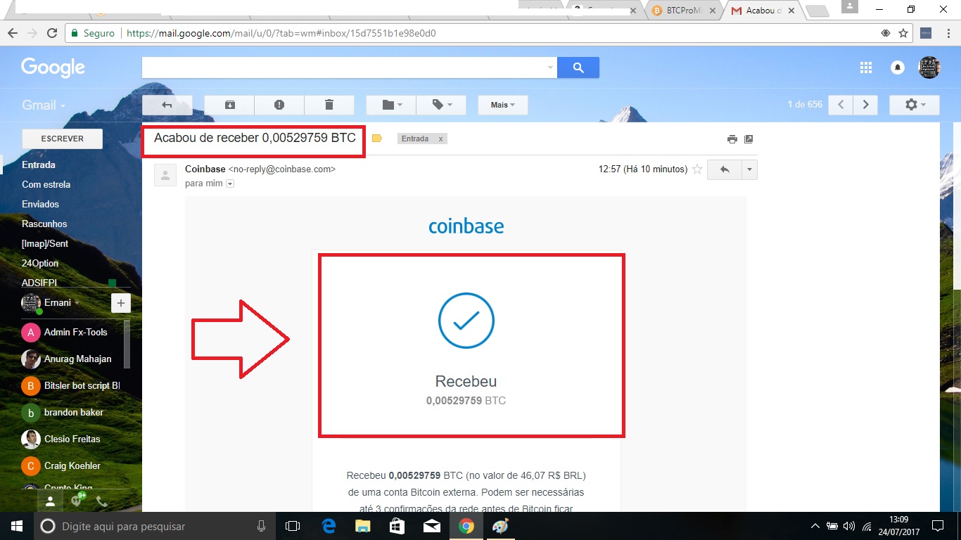961x540 pixels.
Task: Print the email with printer icon
Action: [732, 139]
